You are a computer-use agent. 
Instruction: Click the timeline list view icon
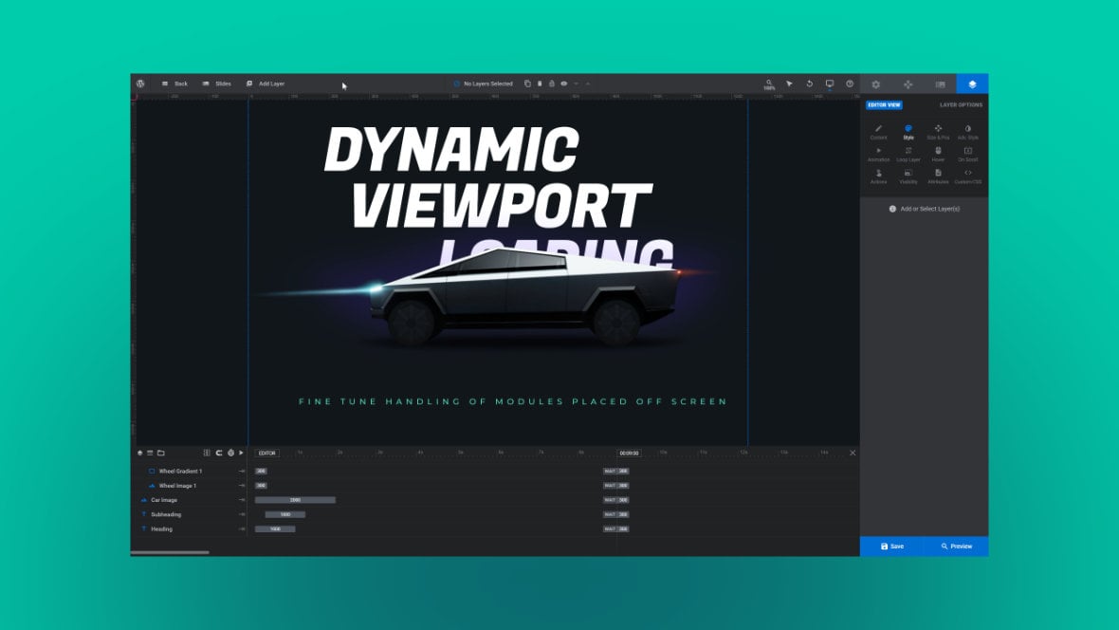coord(150,453)
